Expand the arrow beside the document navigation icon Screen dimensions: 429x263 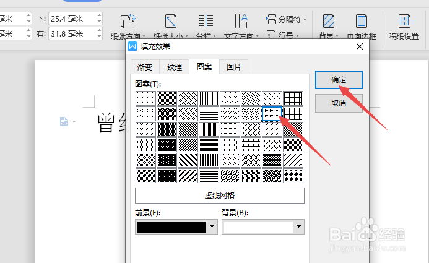click(74, 121)
